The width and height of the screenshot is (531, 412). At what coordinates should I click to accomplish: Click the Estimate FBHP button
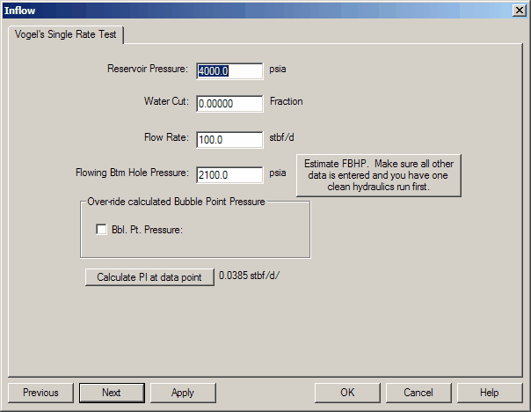point(379,175)
